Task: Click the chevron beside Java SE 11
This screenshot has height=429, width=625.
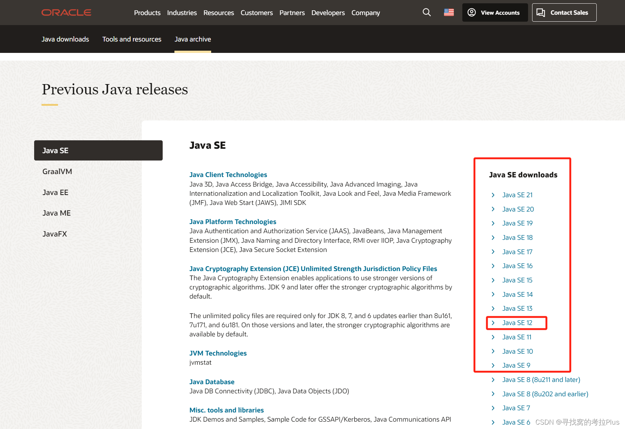Action: pos(493,337)
